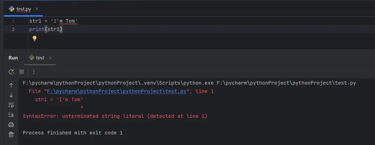Close the test.py editor tab
This screenshot has height=145, width=375.
37,9
